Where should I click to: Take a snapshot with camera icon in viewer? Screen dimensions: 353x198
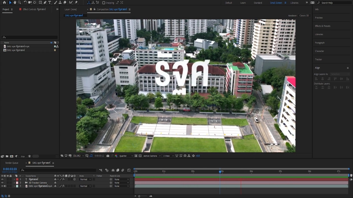(108, 156)
